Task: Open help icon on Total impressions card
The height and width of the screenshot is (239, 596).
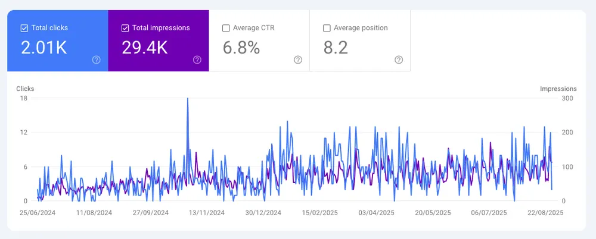Action: tap(197, 59)
